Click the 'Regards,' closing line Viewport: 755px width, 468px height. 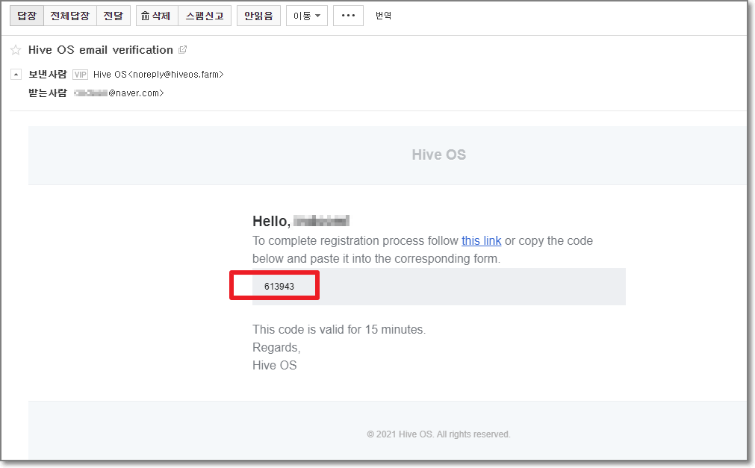tap(276, 348)
